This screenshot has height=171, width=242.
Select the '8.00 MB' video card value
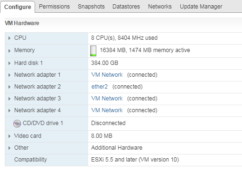point(102,136)
